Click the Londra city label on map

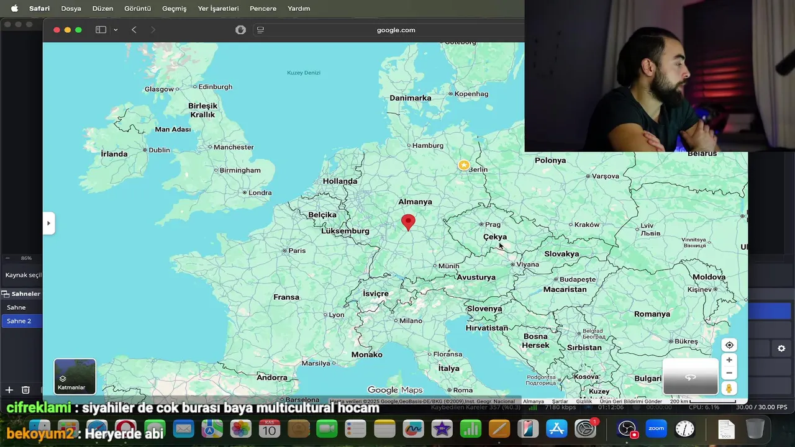[x=260, y=192]
